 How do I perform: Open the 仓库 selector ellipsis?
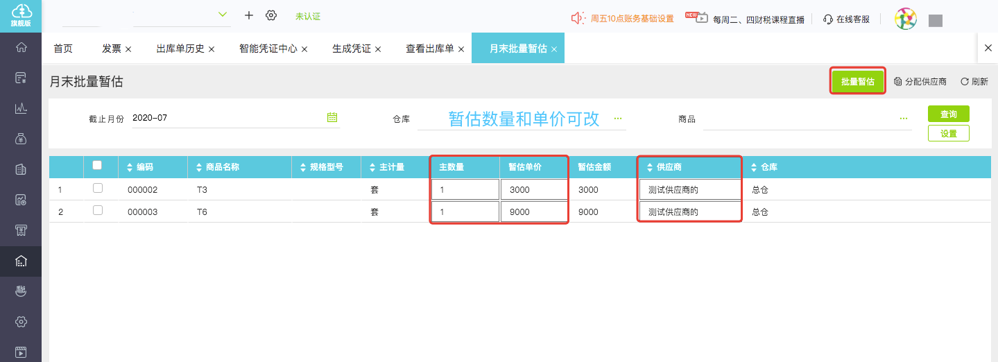[617, 119]
